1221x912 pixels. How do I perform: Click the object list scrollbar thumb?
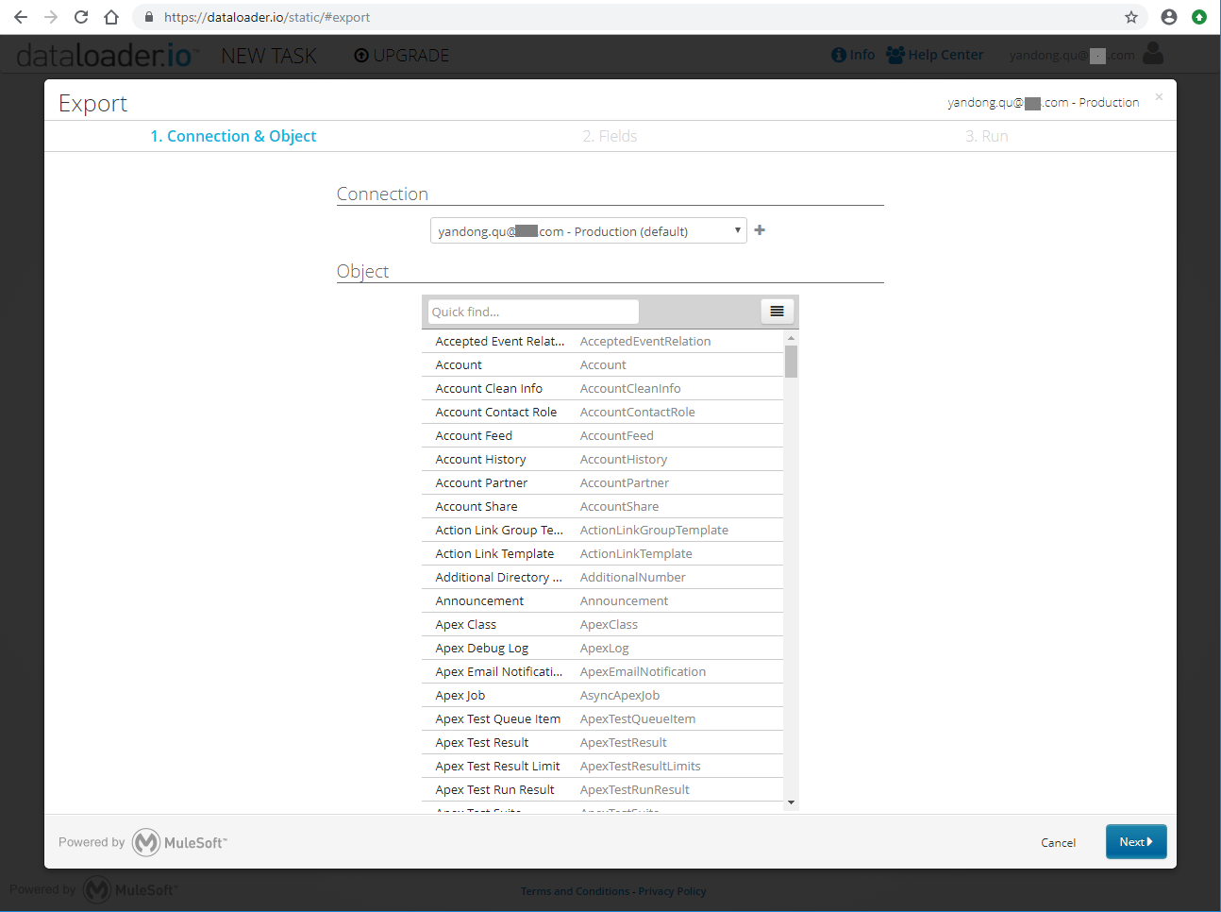tap(791, 362)
